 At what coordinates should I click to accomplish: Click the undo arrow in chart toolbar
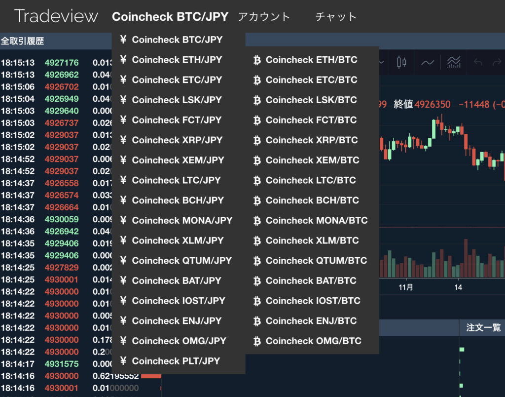coord(477,62)
